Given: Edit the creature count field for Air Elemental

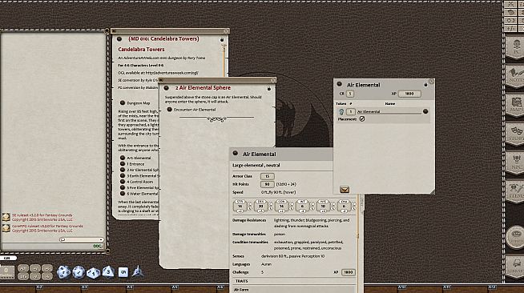Looking at the screenshot, I should click(350, 112).
